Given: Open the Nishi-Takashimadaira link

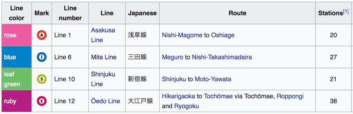Looking at the screenshot, I should click(x=222, y=57).
